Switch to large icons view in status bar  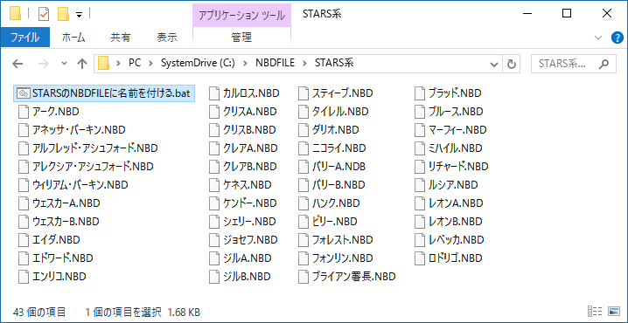click(613, 311)
